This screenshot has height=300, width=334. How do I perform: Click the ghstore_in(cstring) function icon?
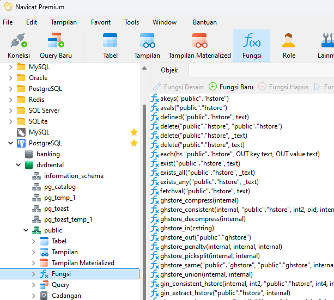[155, 228]
